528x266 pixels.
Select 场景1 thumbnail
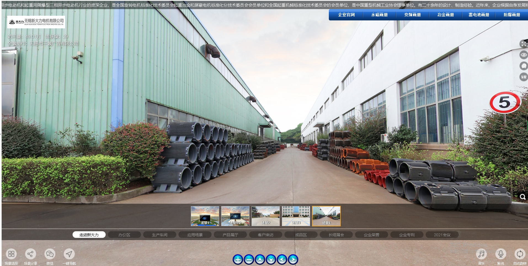205,216
